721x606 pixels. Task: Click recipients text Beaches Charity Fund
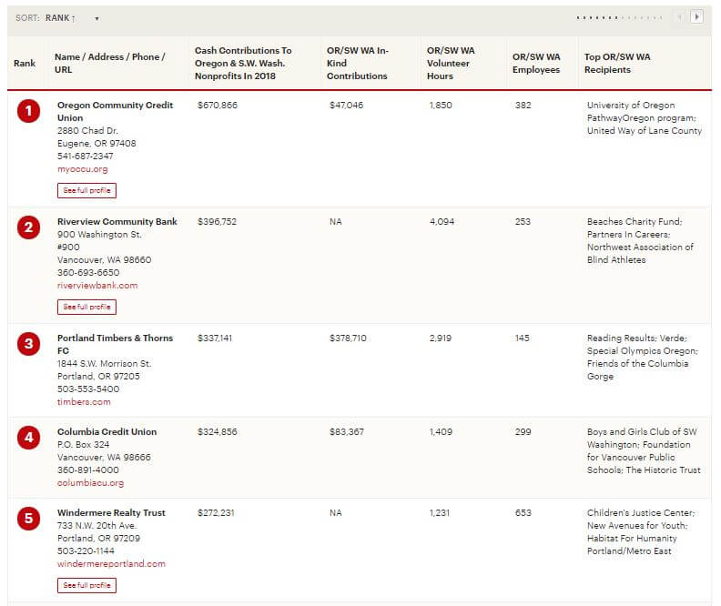pyautogui.click(x=635, y=221)
